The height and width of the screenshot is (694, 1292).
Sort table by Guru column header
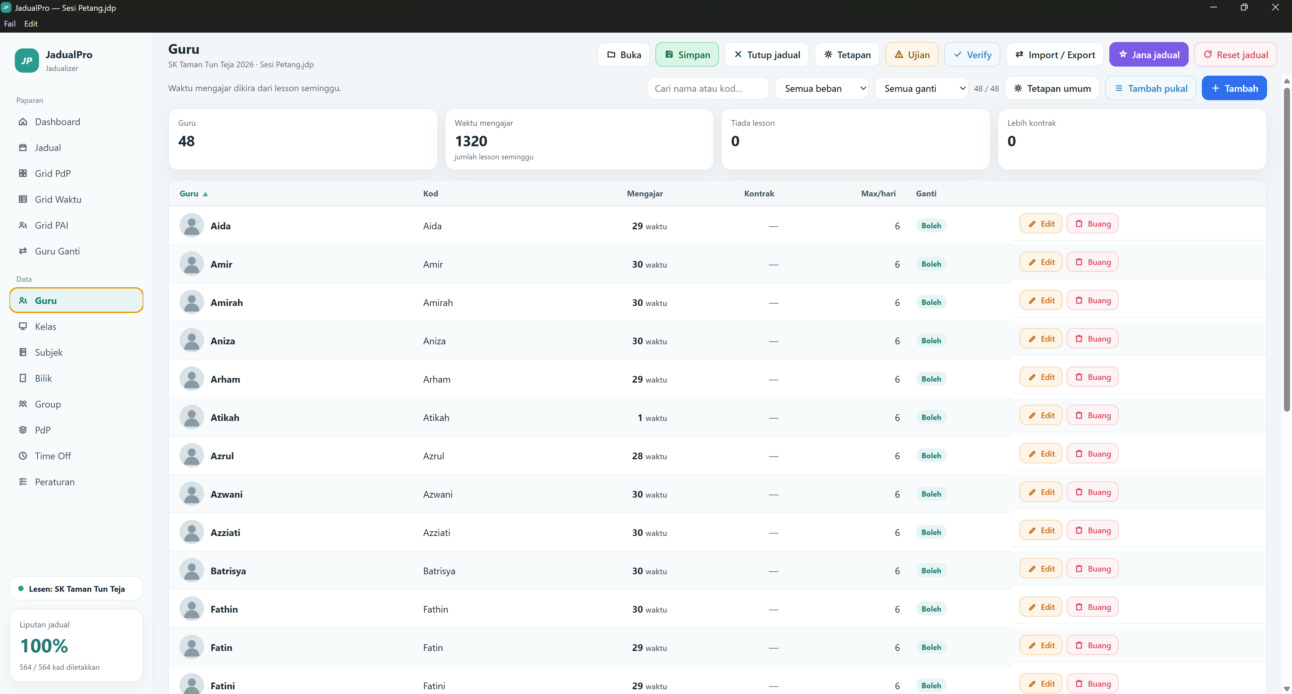point(193,193)
